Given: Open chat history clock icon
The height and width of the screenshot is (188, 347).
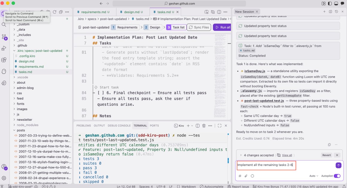Looking at the screenshot, I should point(336,11).
